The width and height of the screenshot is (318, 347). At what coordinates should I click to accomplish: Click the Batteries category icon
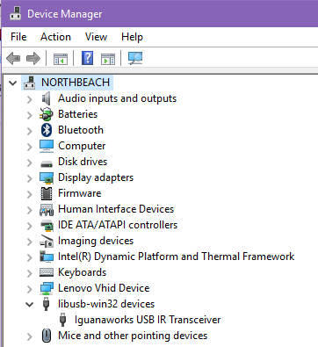47,114
